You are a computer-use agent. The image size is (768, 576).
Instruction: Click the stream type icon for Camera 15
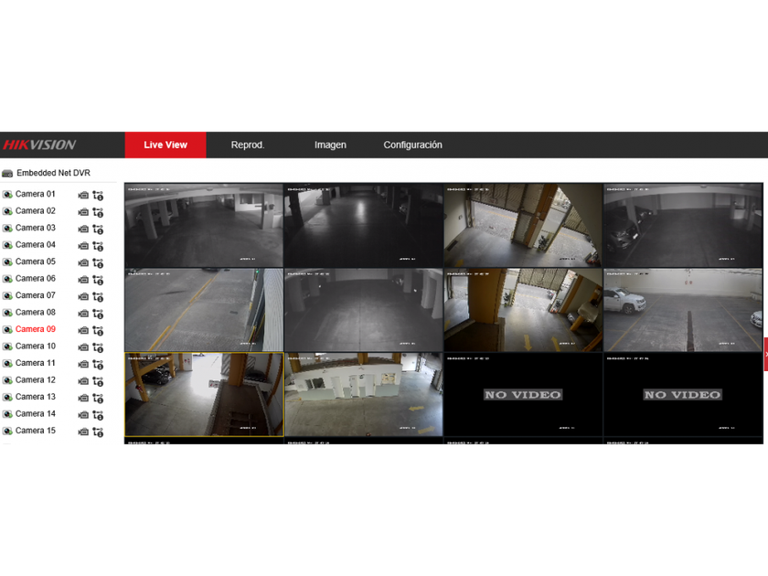tap(98, 432)
